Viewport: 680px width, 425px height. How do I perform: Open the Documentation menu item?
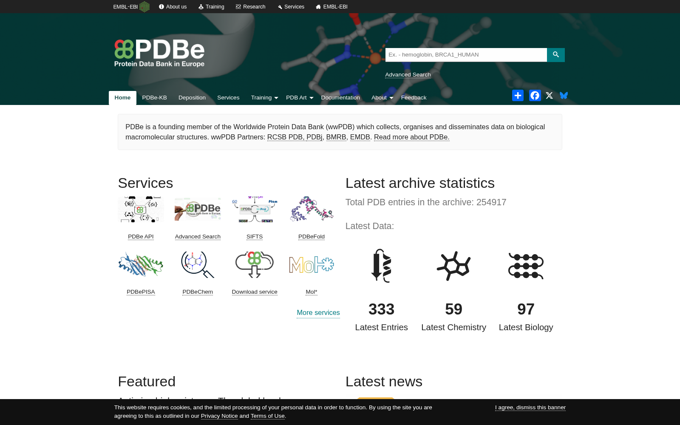340,98
